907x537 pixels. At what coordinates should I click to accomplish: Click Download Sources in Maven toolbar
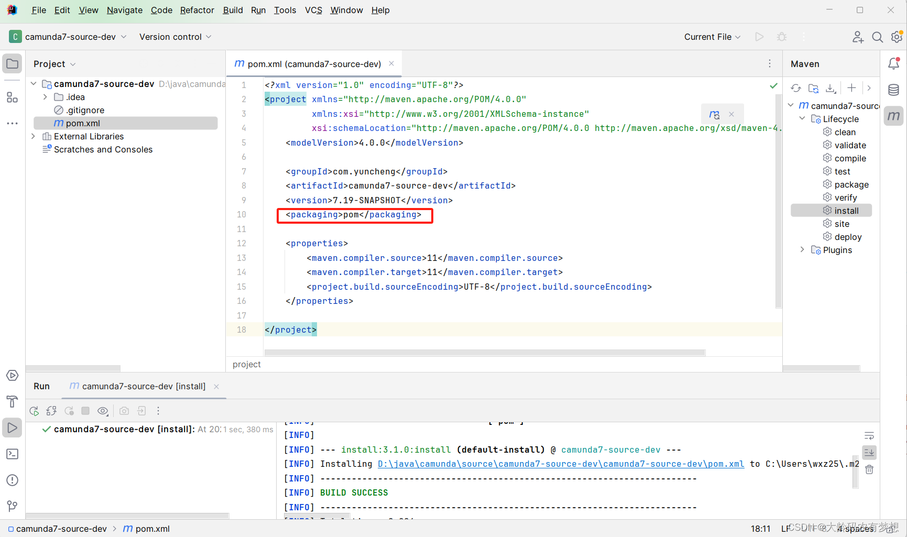click(x=831, y=89)
